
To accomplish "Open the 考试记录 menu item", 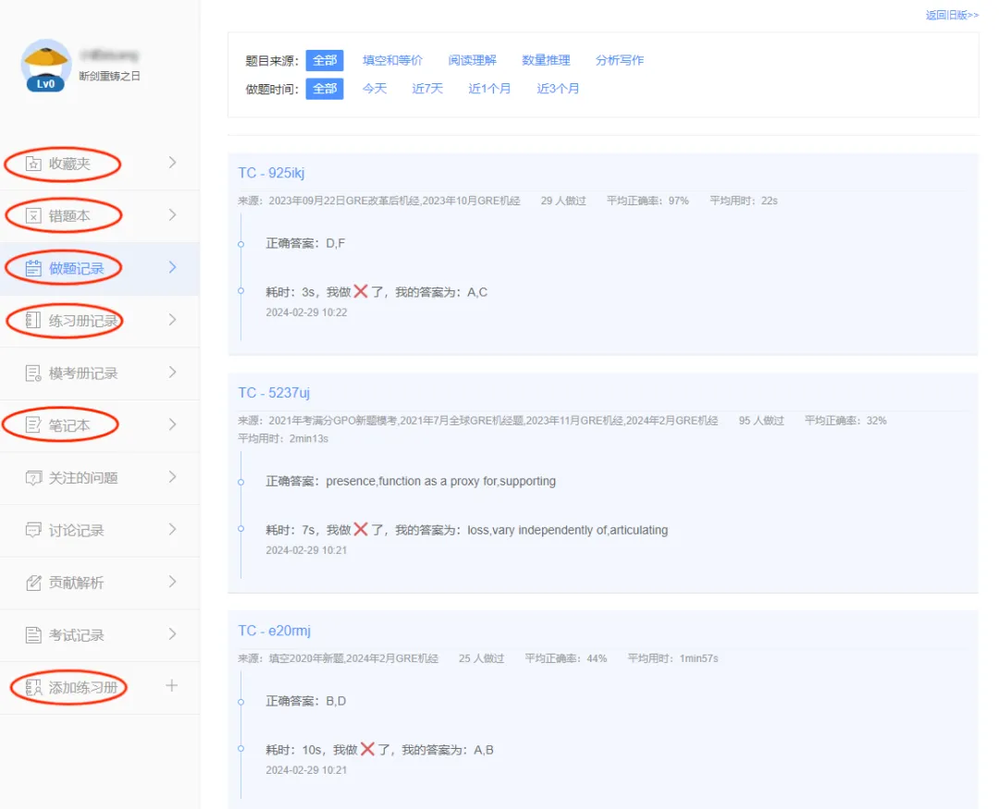I will [76, 635].
